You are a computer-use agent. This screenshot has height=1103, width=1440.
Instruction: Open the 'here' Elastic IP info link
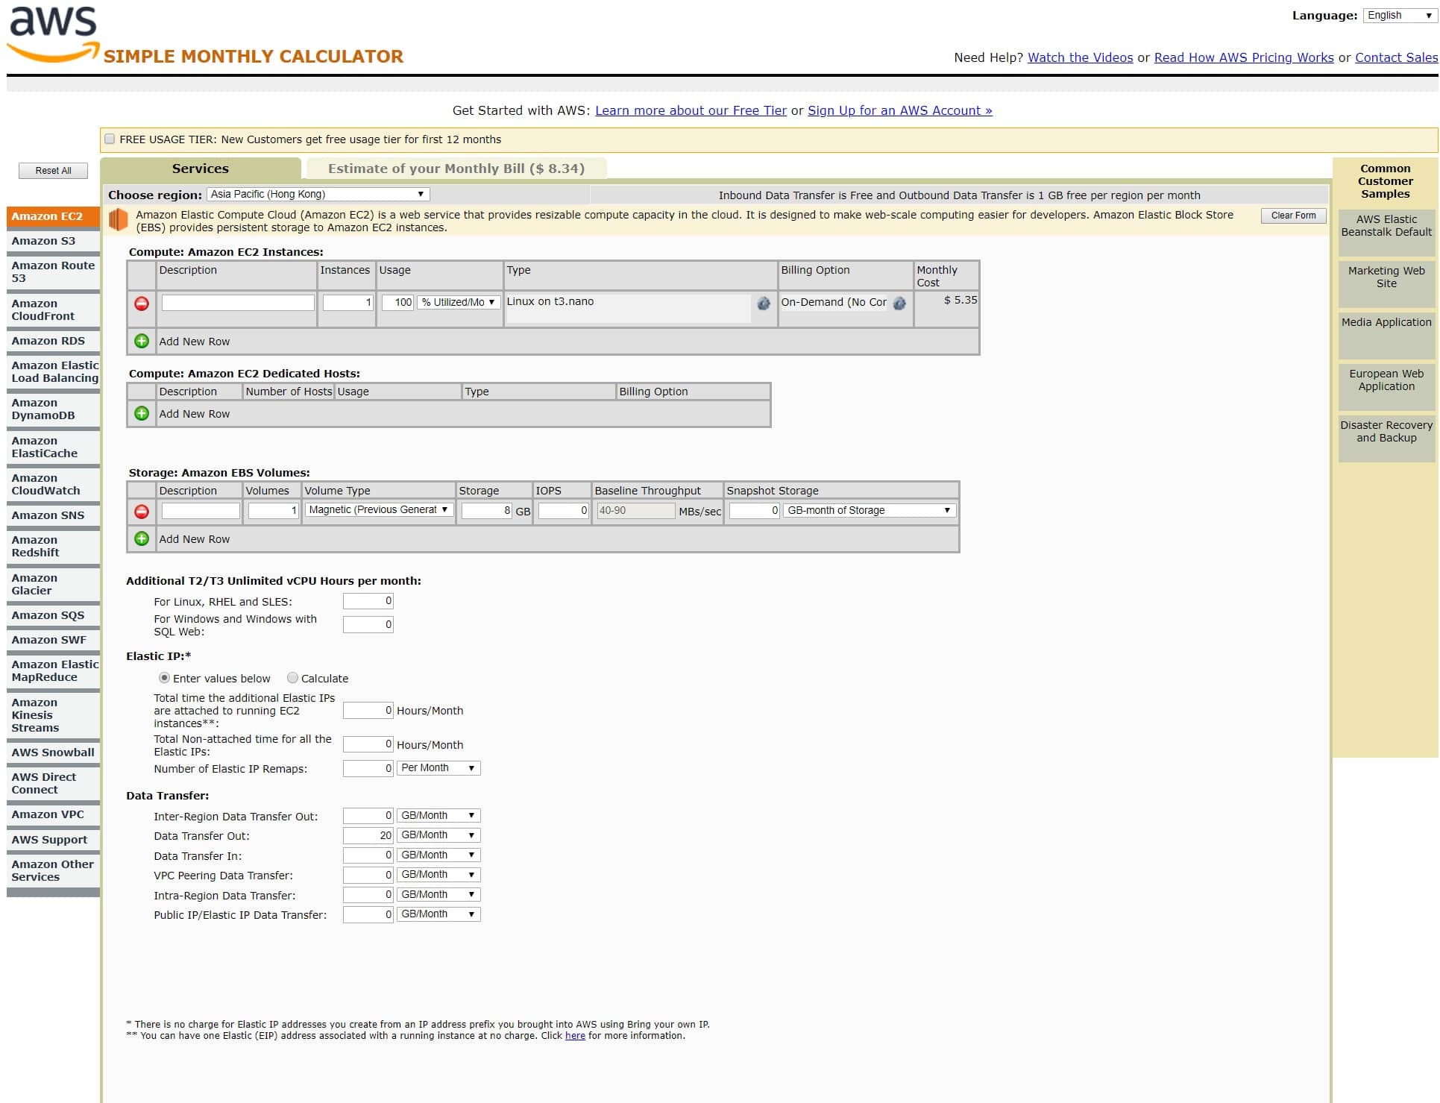(575, 1036)
